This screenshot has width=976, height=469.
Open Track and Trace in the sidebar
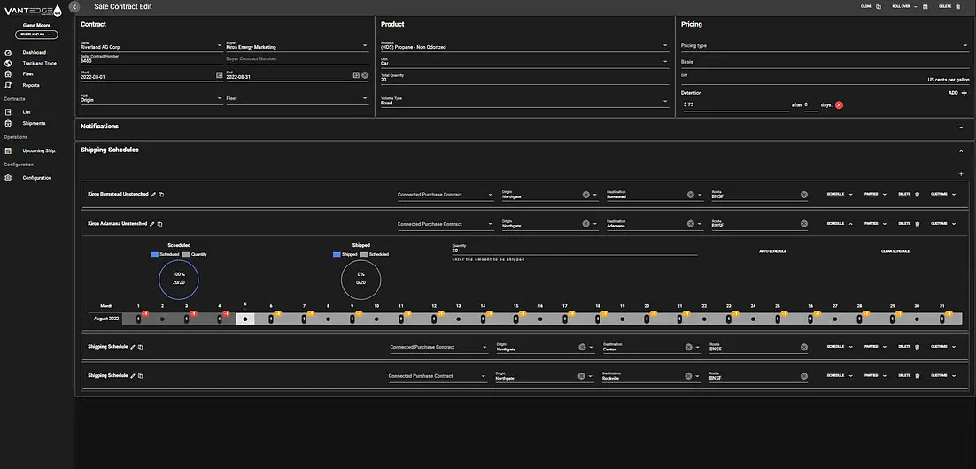pyautogui.click(x=39, y=64)
